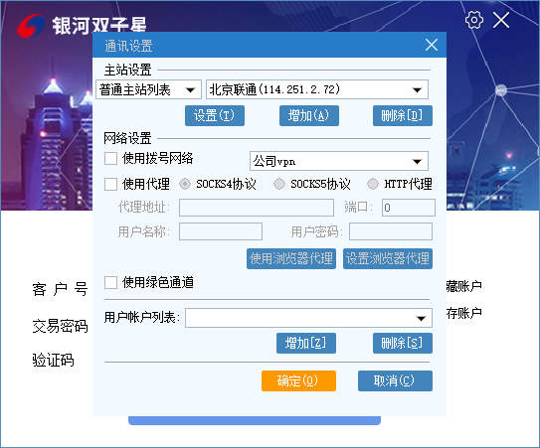Click the 设置(T) button
The image size is (540, 448).
(215, 115)
